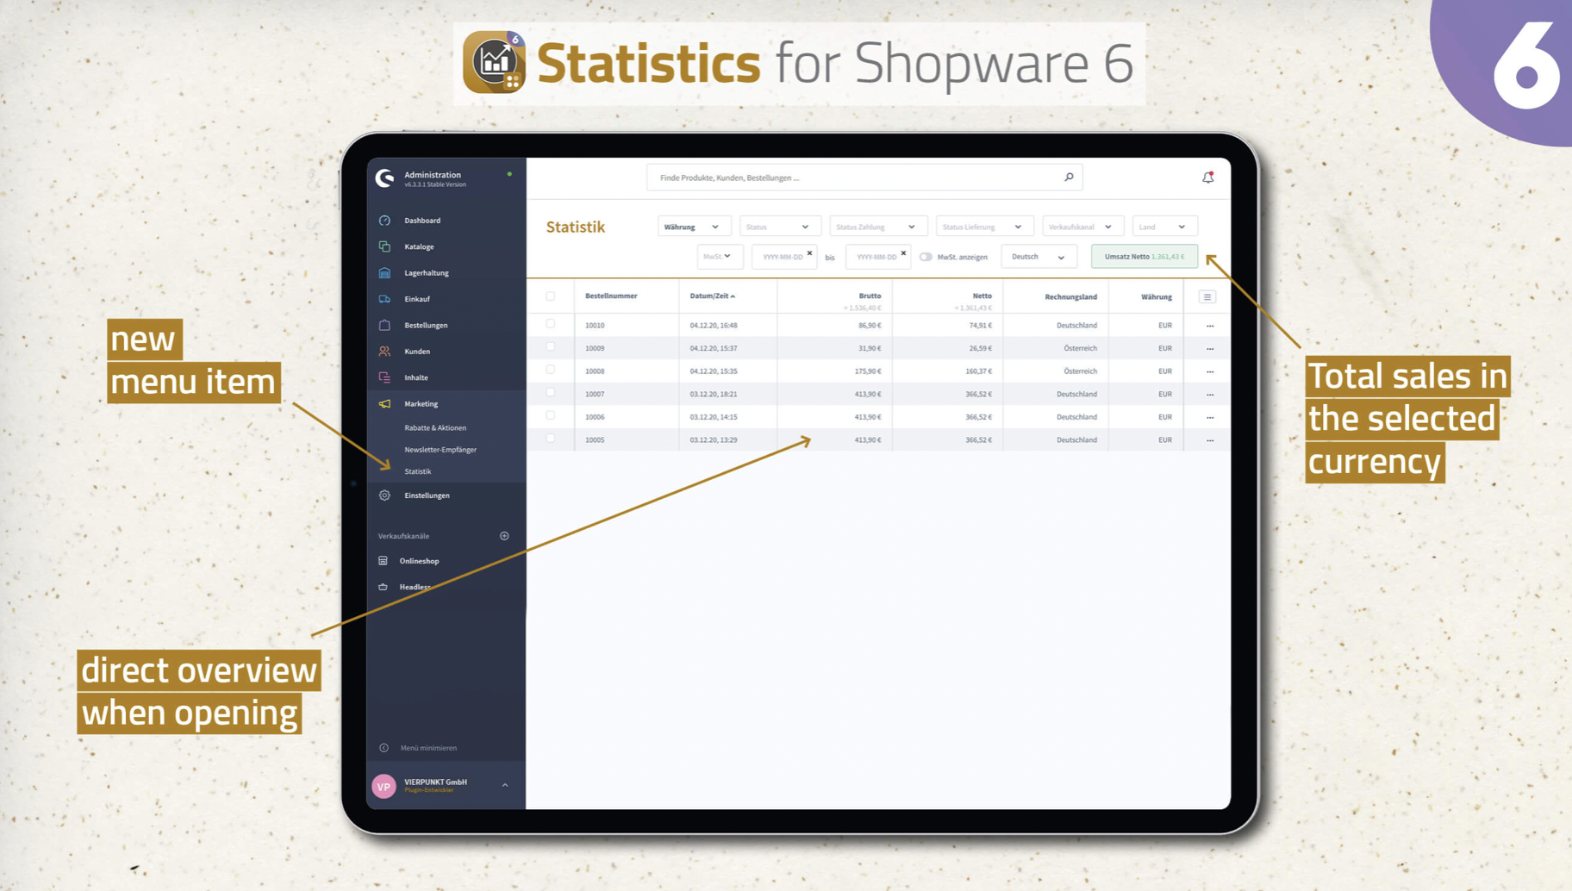The height and width of the screenshot is (891, 1572).
Task: Open row actions for order 10007
Action: tap(1210, 395)
